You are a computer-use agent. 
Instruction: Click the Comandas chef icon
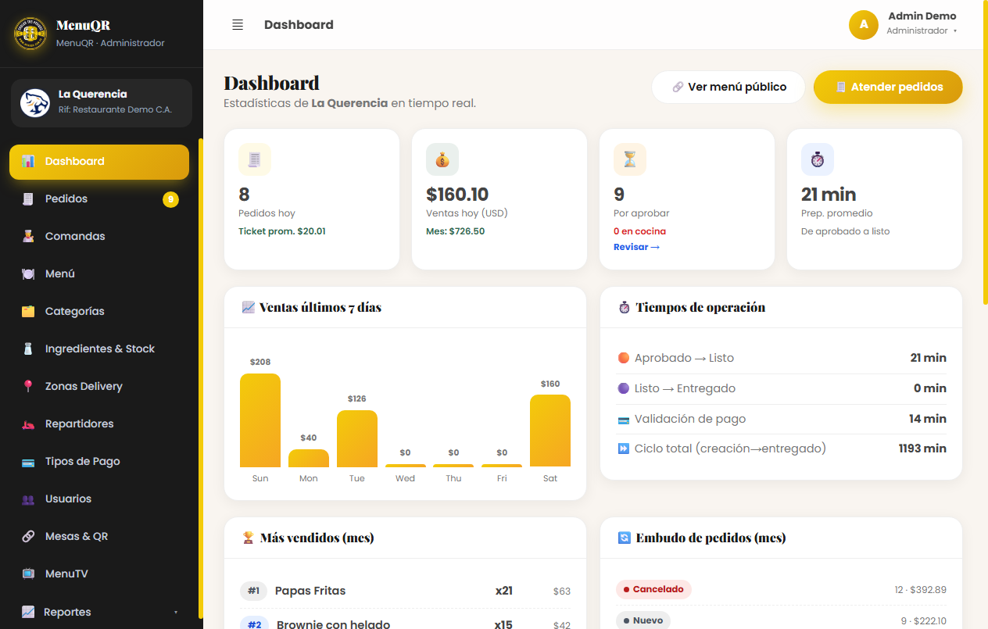pos(28,236)
